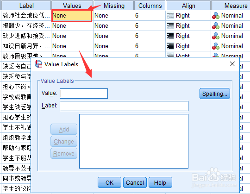Image resolution: width=250 pixels, height=194 pixels.
Task: Select Missing cell in 教师社会地位低 row
Action: coord(113,15)
